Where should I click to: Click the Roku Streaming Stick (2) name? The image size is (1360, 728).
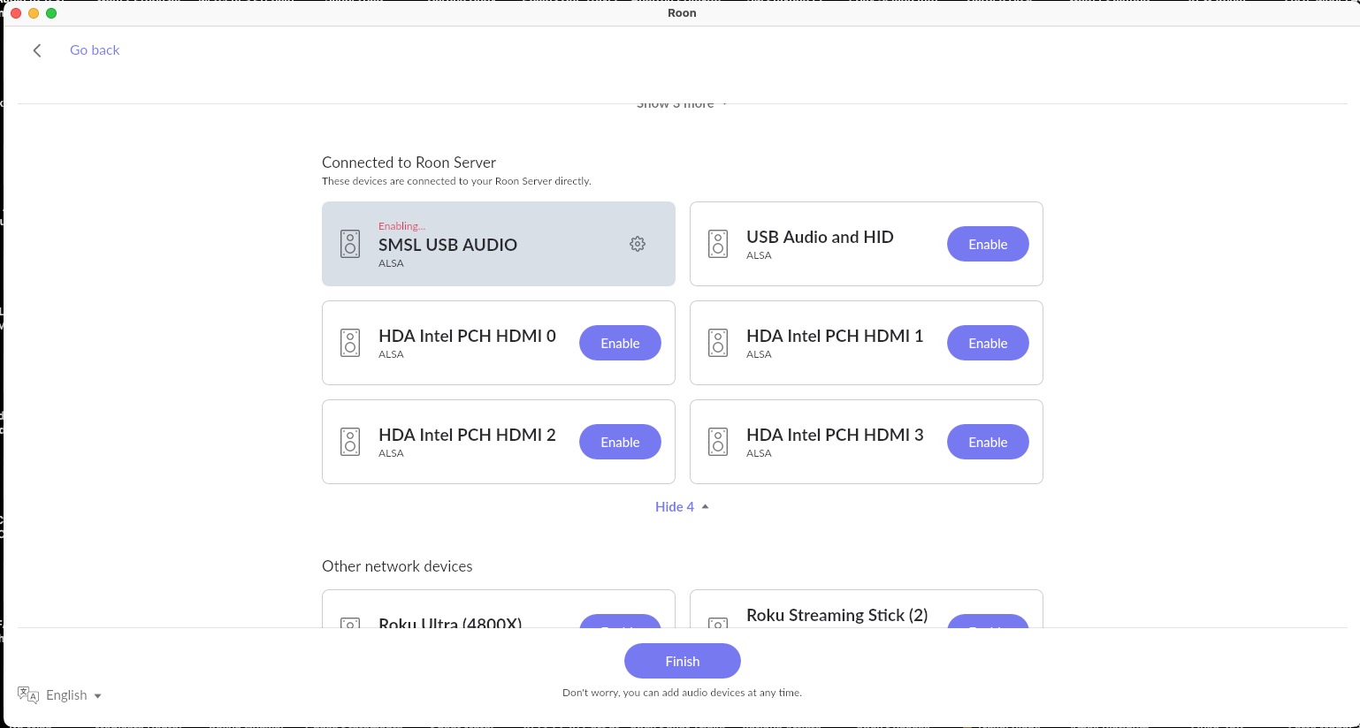point(837,615)
